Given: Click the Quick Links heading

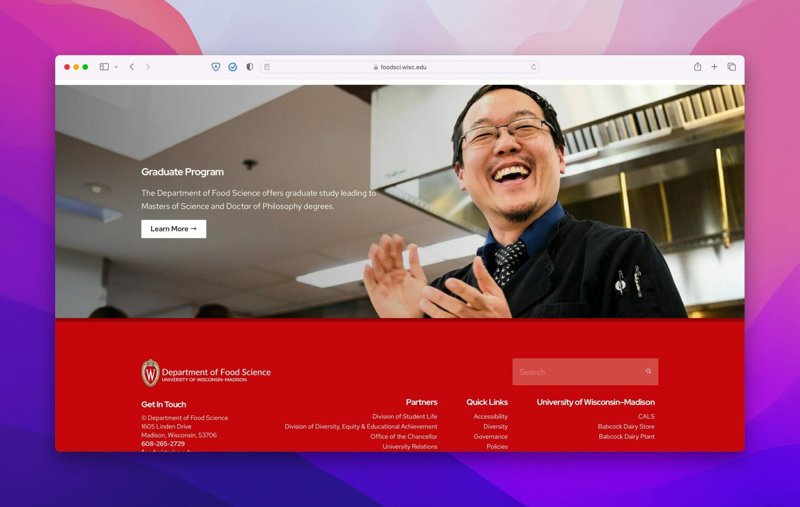Looking at the screenshot, I should pos(487,402).
